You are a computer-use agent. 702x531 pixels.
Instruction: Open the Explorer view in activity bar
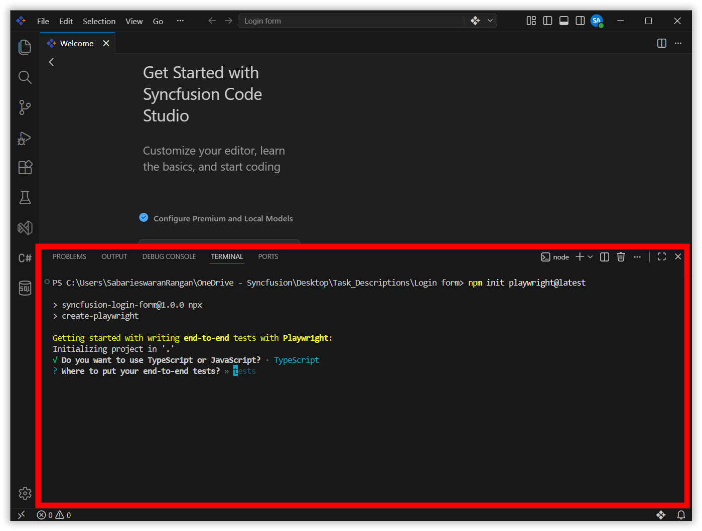coord(25,47)
